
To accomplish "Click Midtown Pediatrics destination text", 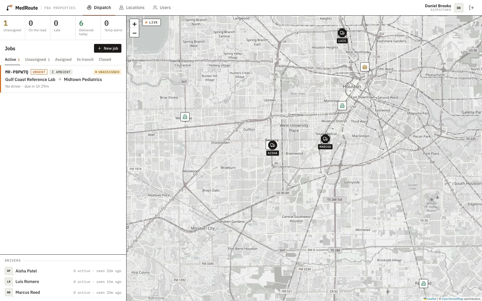I will point(83,79).
